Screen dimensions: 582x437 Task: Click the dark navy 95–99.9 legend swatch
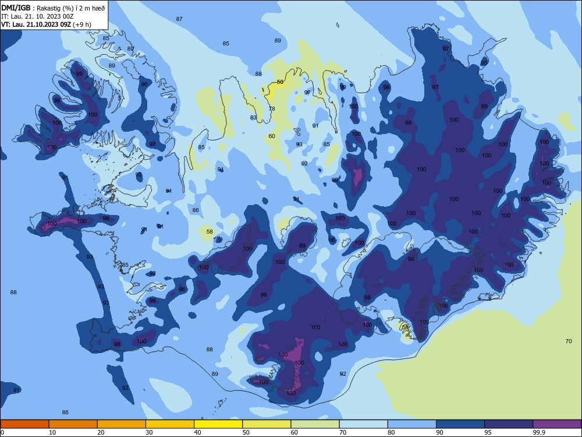click(509, 424)
